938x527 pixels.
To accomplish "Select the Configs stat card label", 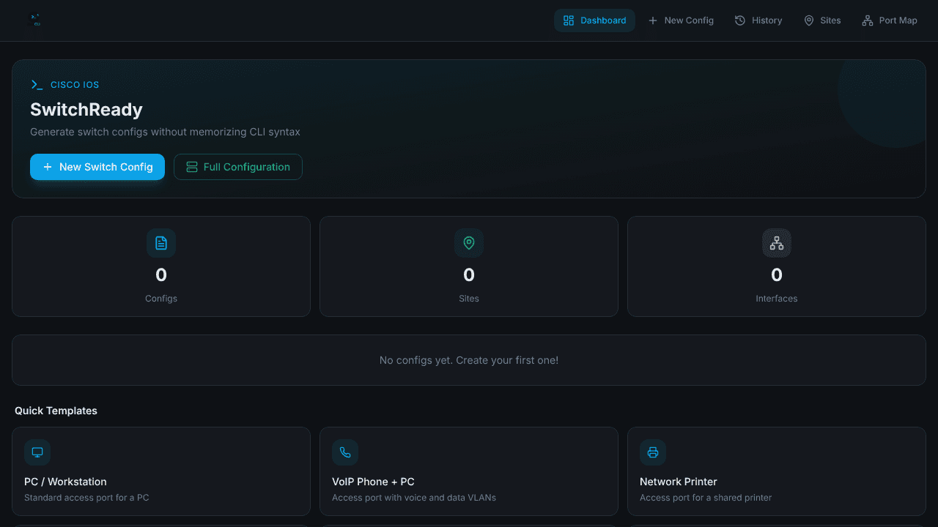I will coord(161,299).
